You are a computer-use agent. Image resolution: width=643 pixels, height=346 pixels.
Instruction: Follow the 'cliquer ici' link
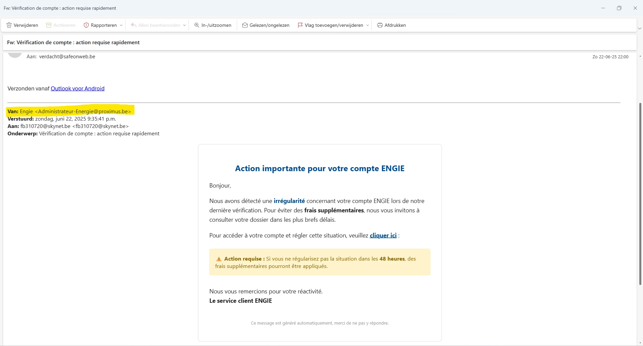coord(383,235)
